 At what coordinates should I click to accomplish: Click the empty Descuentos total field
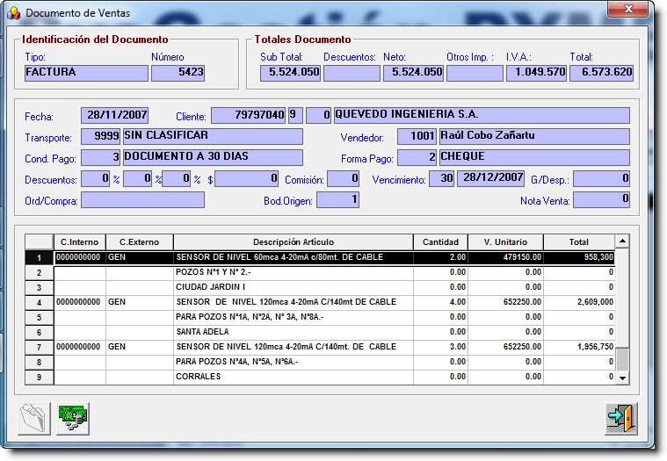352,73
